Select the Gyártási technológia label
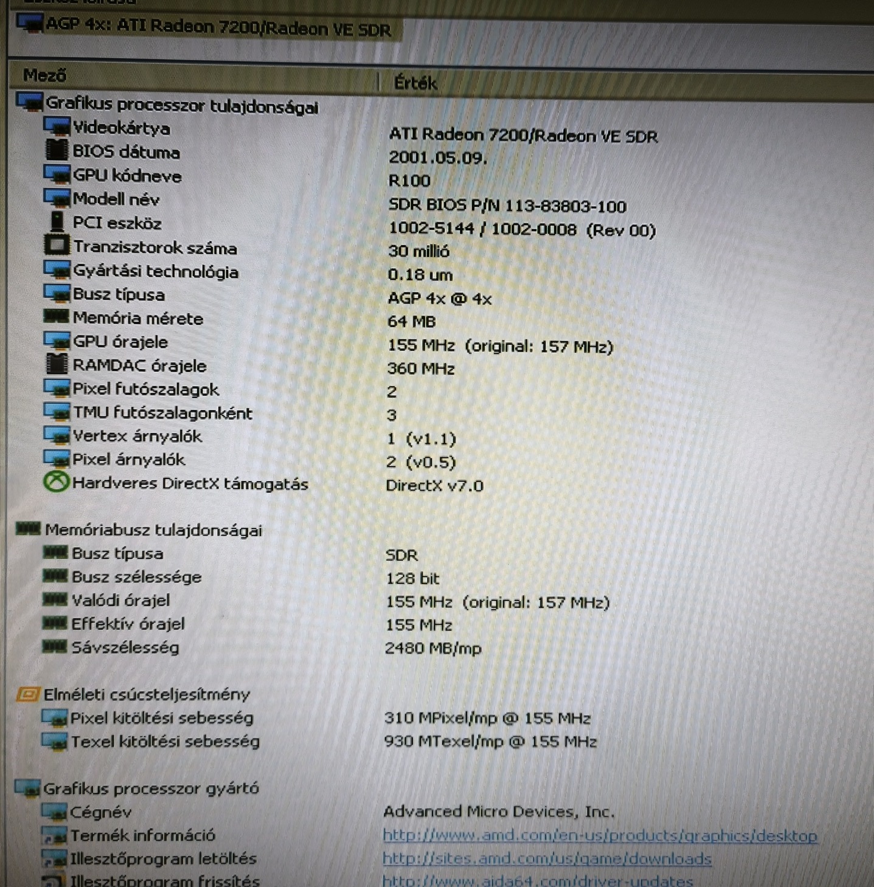 point(156,271)
